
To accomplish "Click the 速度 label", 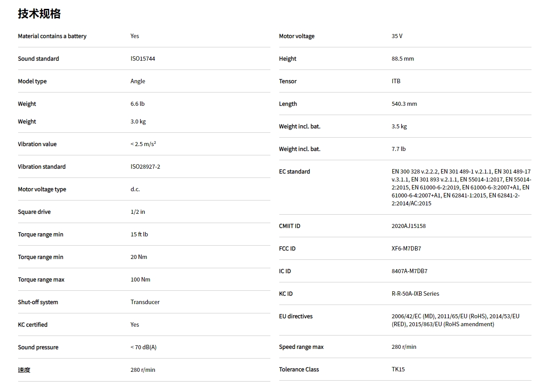I will tap(24, 370).
